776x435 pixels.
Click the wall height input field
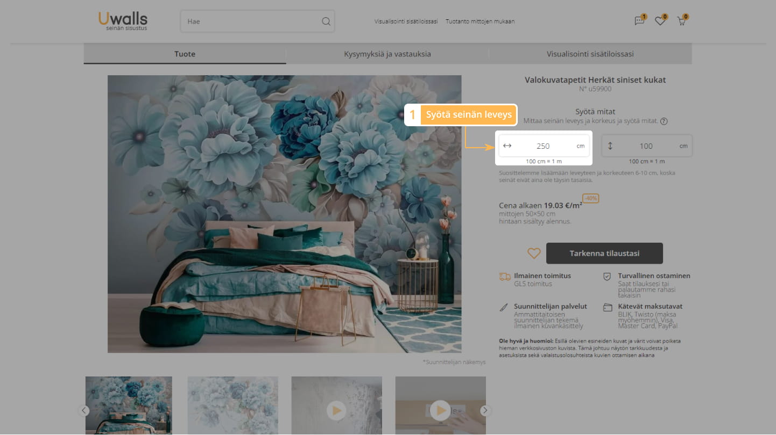(646, 146)
